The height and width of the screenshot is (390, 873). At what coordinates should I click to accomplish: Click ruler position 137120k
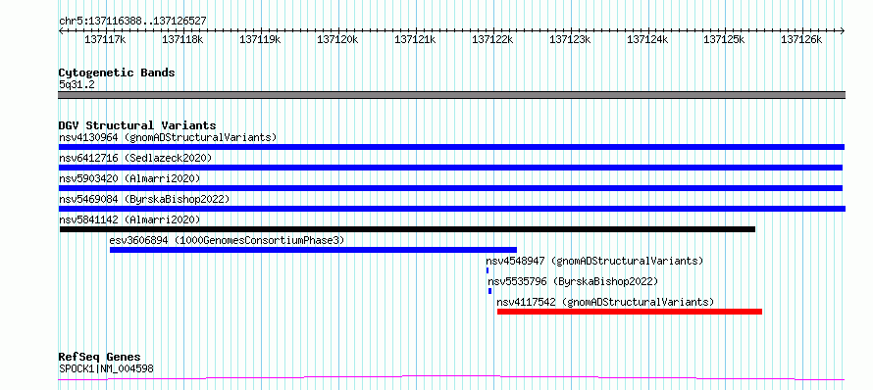tap(337, 39)
